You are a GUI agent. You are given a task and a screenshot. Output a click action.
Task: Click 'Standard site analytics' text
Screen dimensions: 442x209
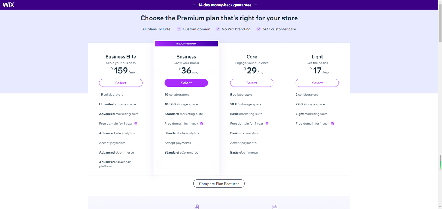[x=182, y=133]
